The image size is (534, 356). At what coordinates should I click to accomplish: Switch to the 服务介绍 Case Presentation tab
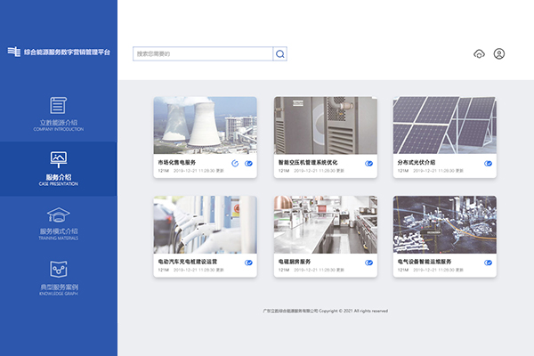pyautogui.click(x=59, y=168)
